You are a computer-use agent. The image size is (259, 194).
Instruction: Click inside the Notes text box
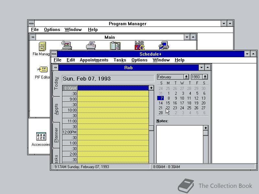point(180,144)
